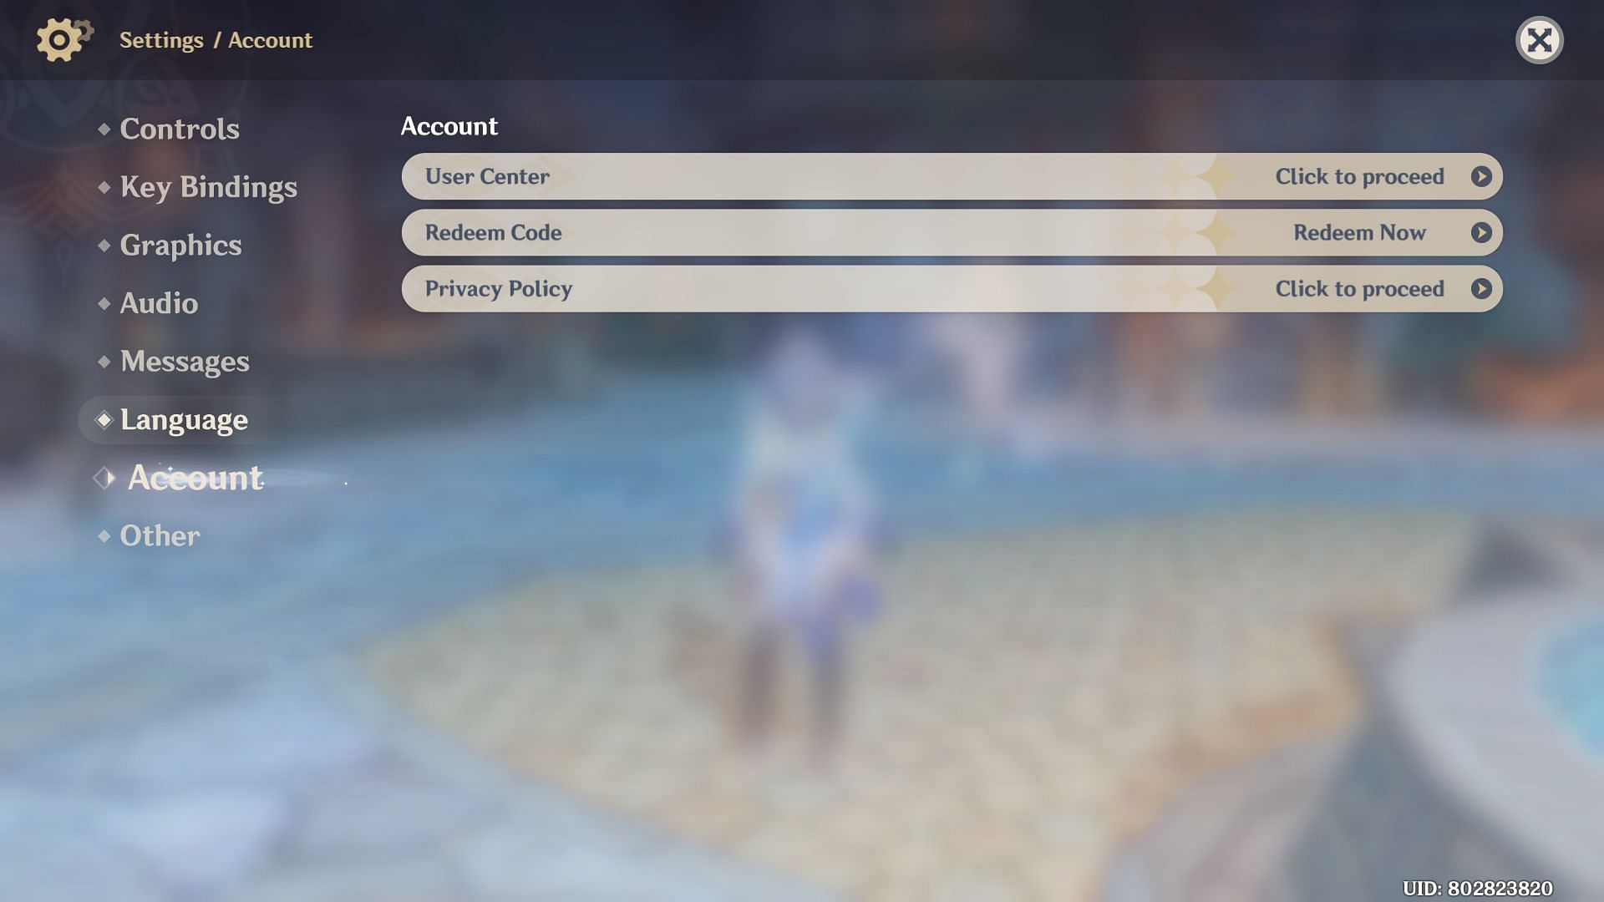Click the diamond bullet icon next to Language
The height and width of the screenshot is (902, 1604).
point(104,419)
